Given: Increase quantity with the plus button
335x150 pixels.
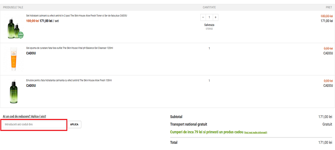Looking at the screenshot, I should pos(215,17).
